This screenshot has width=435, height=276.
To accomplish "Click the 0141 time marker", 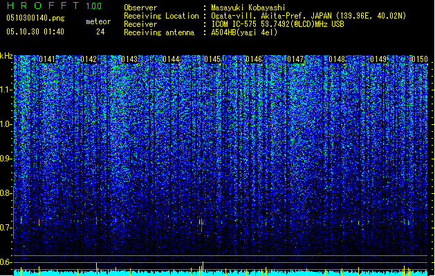I will click(47, 59).
